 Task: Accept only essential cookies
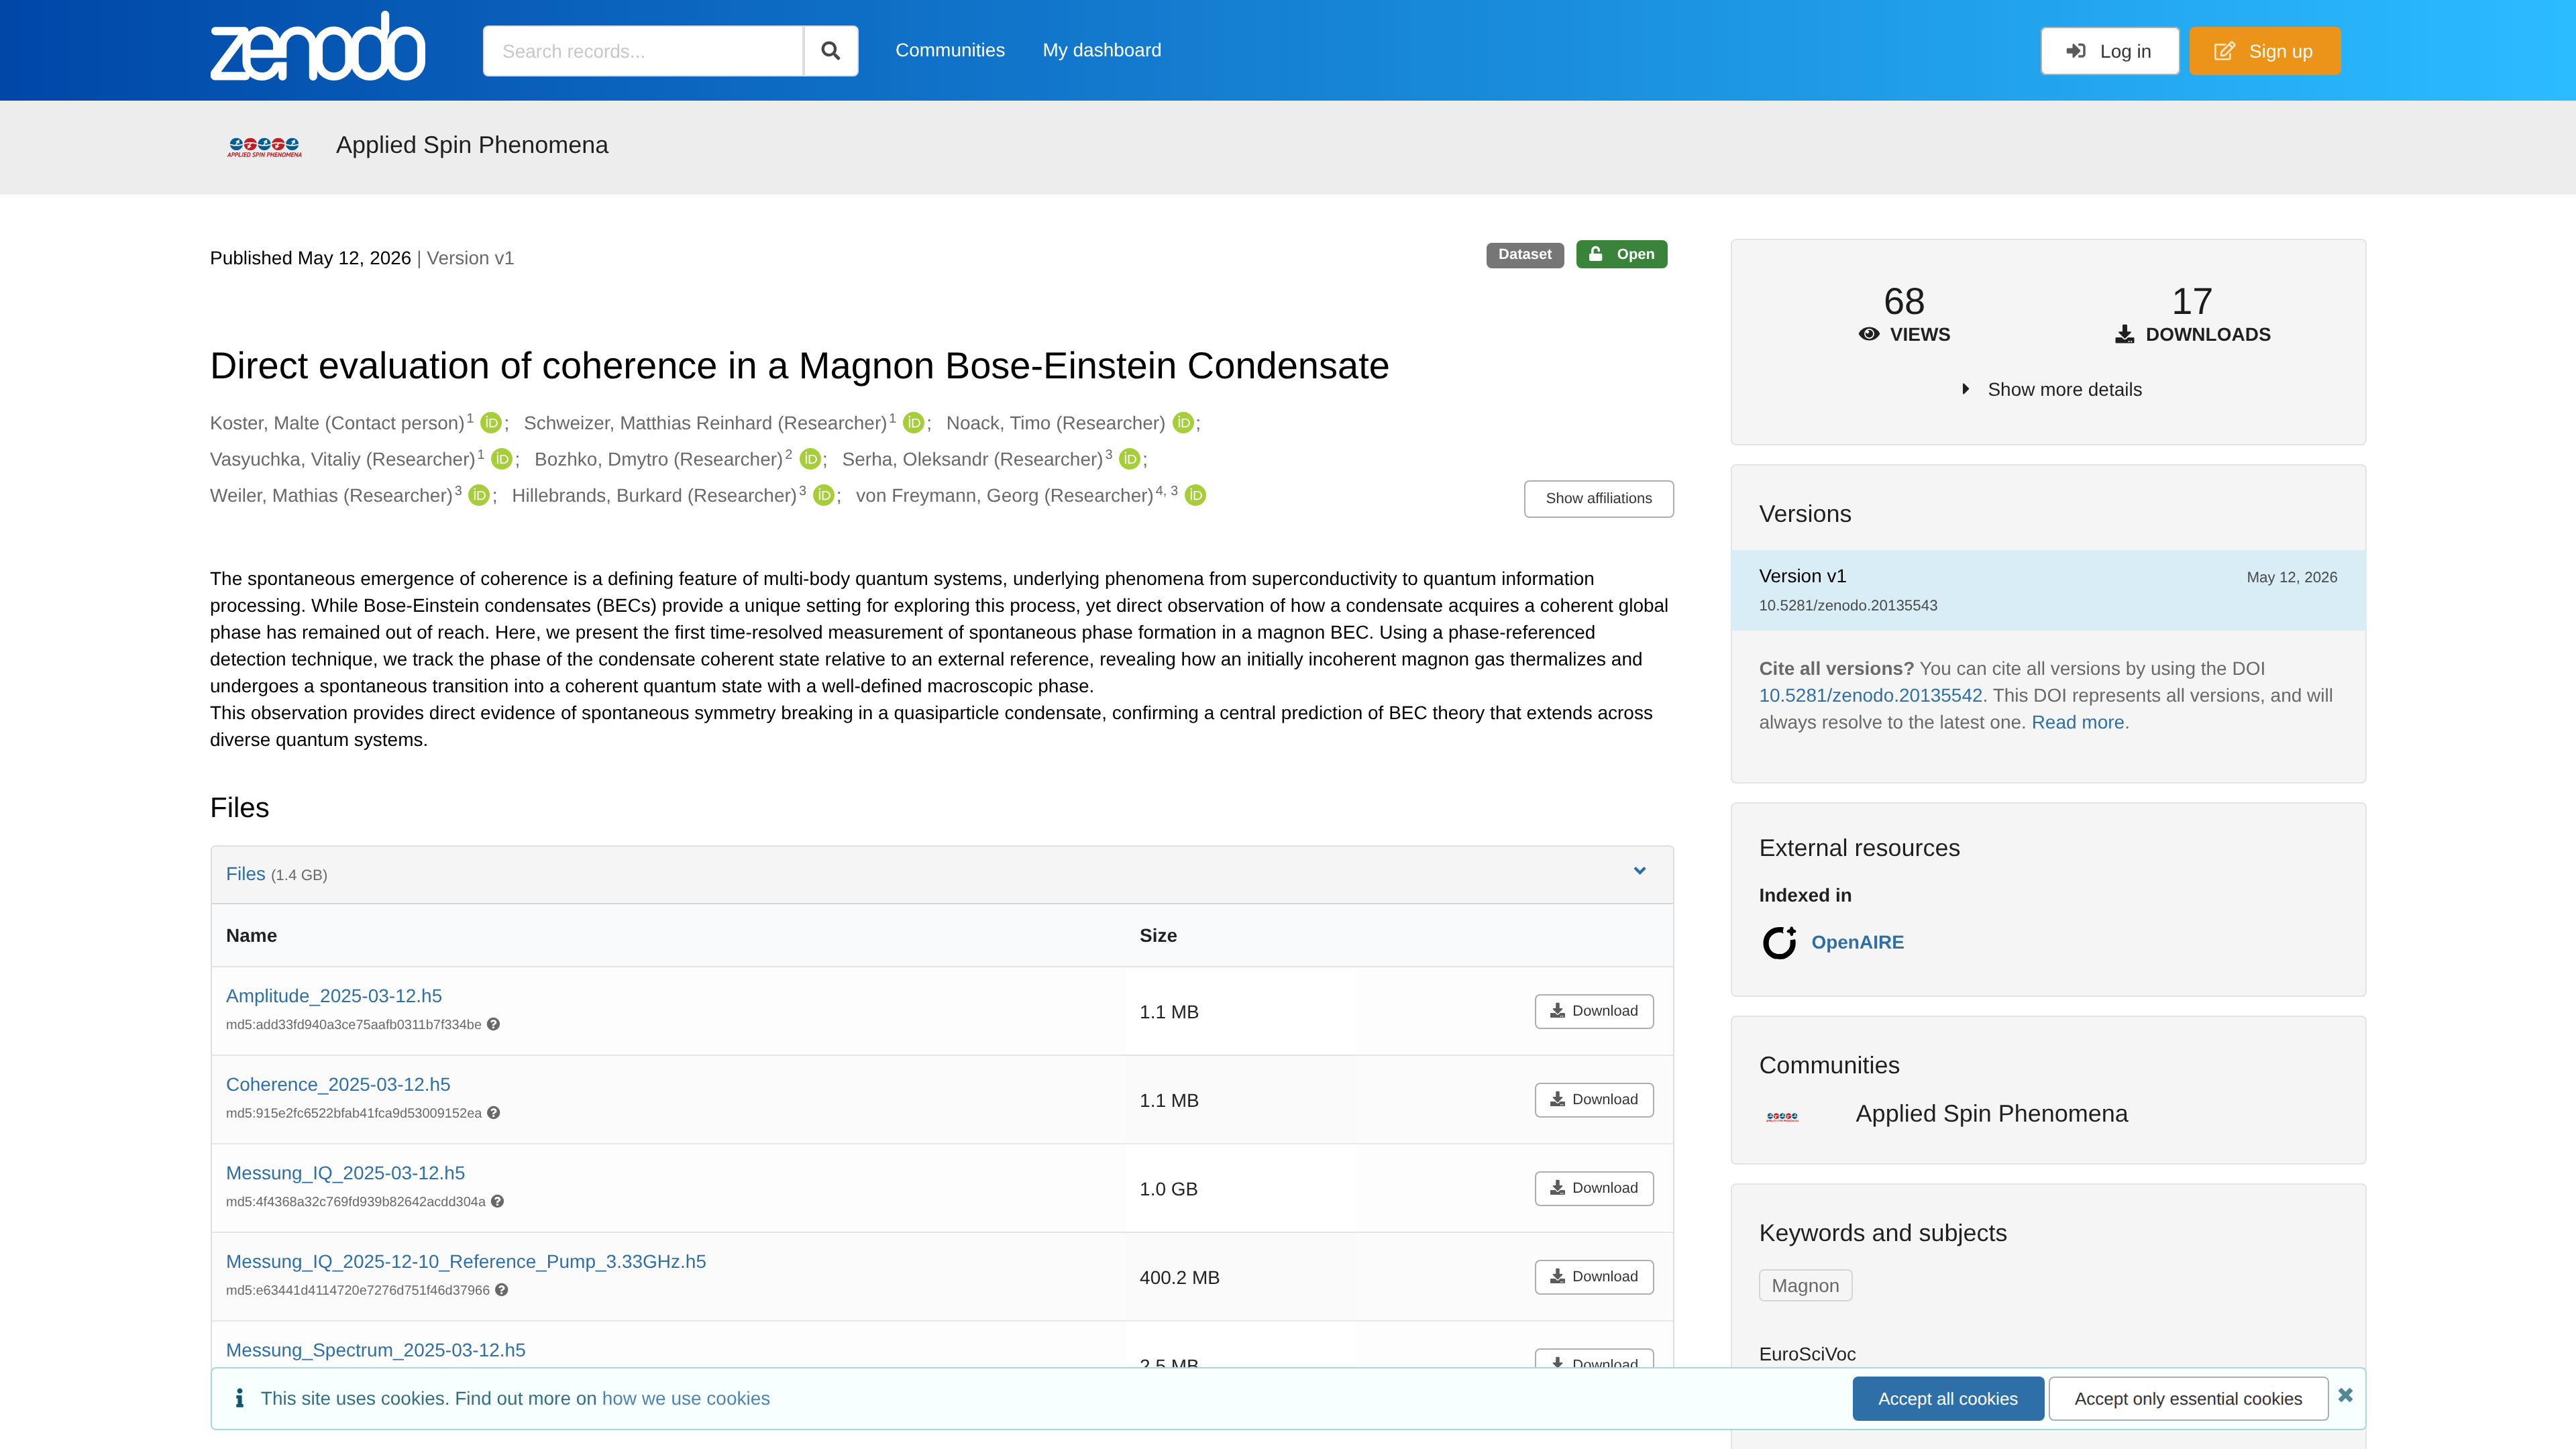2188,1399
